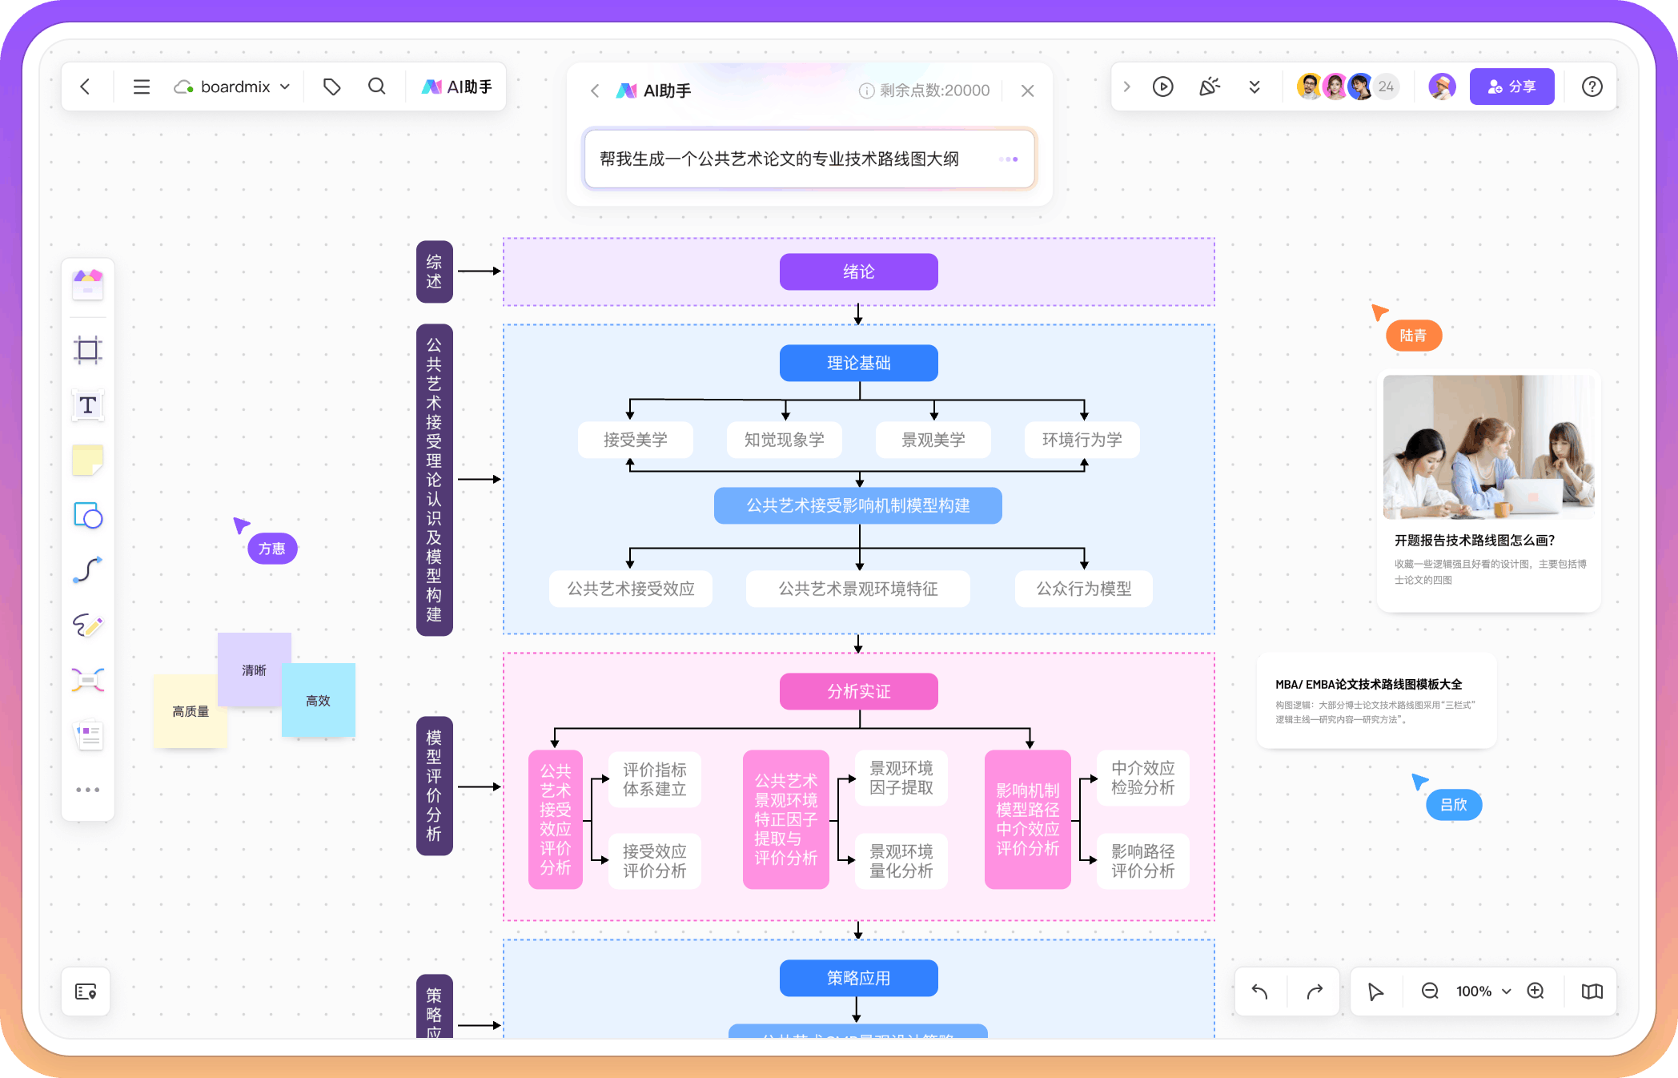1678x1078 pixels.
Task: Click the 方惠 collaborator cursor label
Action: click(272, 549)
